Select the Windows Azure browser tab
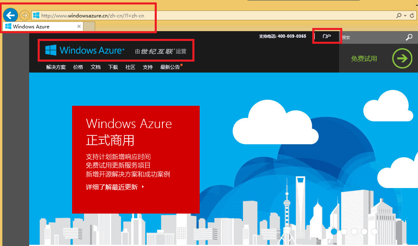 (43, 26)
